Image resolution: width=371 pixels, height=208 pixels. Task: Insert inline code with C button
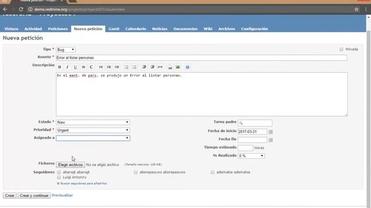click(x=92, y=67)
